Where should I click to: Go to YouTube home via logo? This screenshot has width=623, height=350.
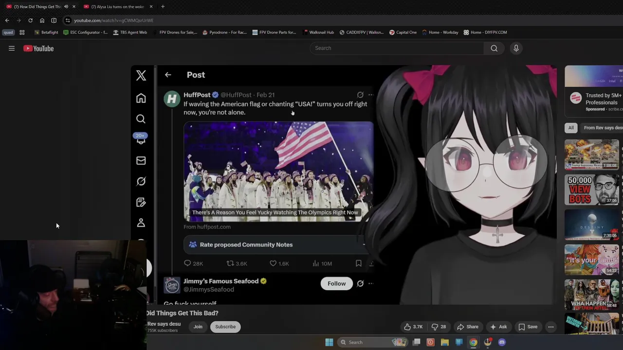pos(38,48)
